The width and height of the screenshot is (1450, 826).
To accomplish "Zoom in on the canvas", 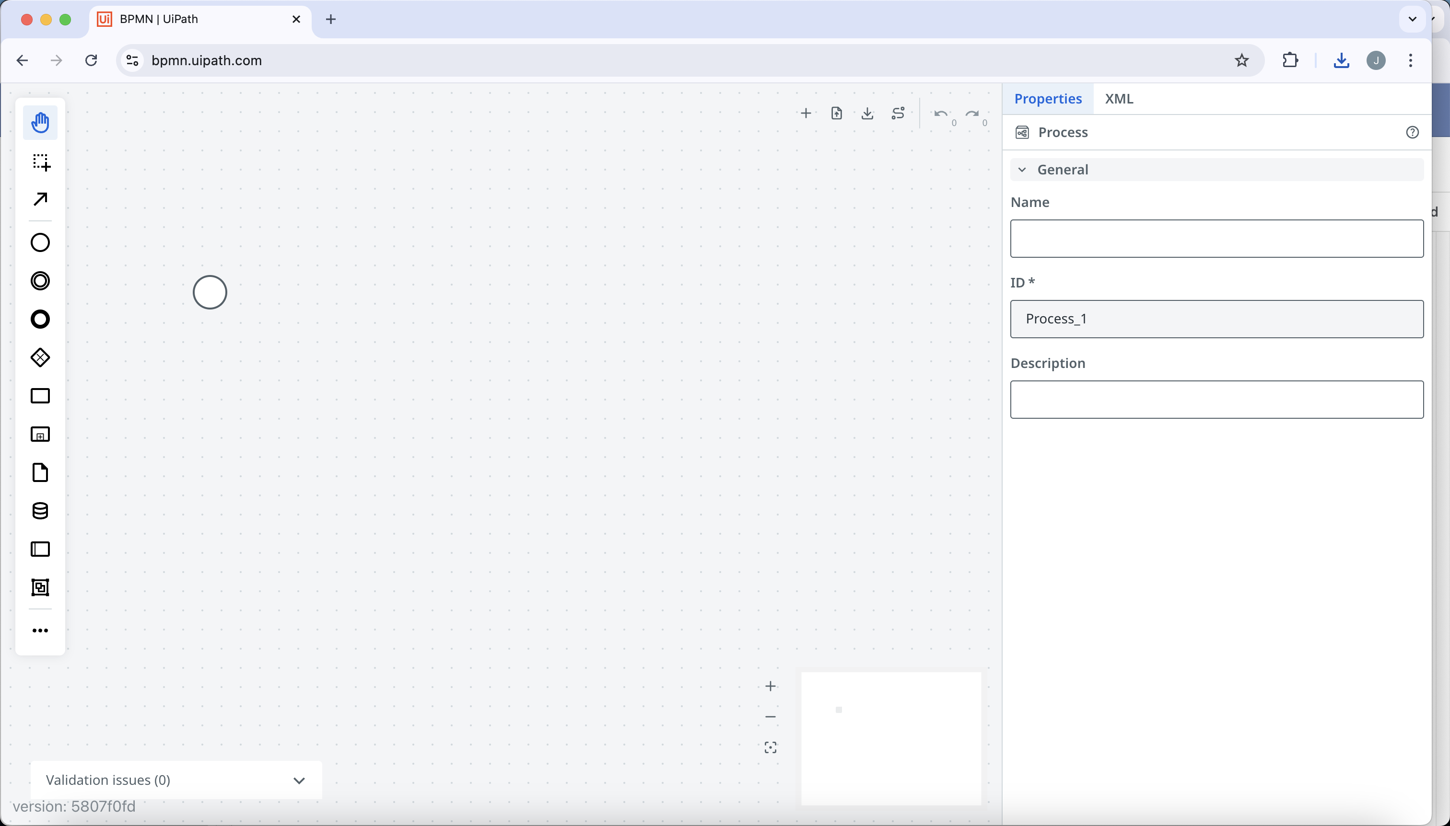I will click(x=771, y=687).
